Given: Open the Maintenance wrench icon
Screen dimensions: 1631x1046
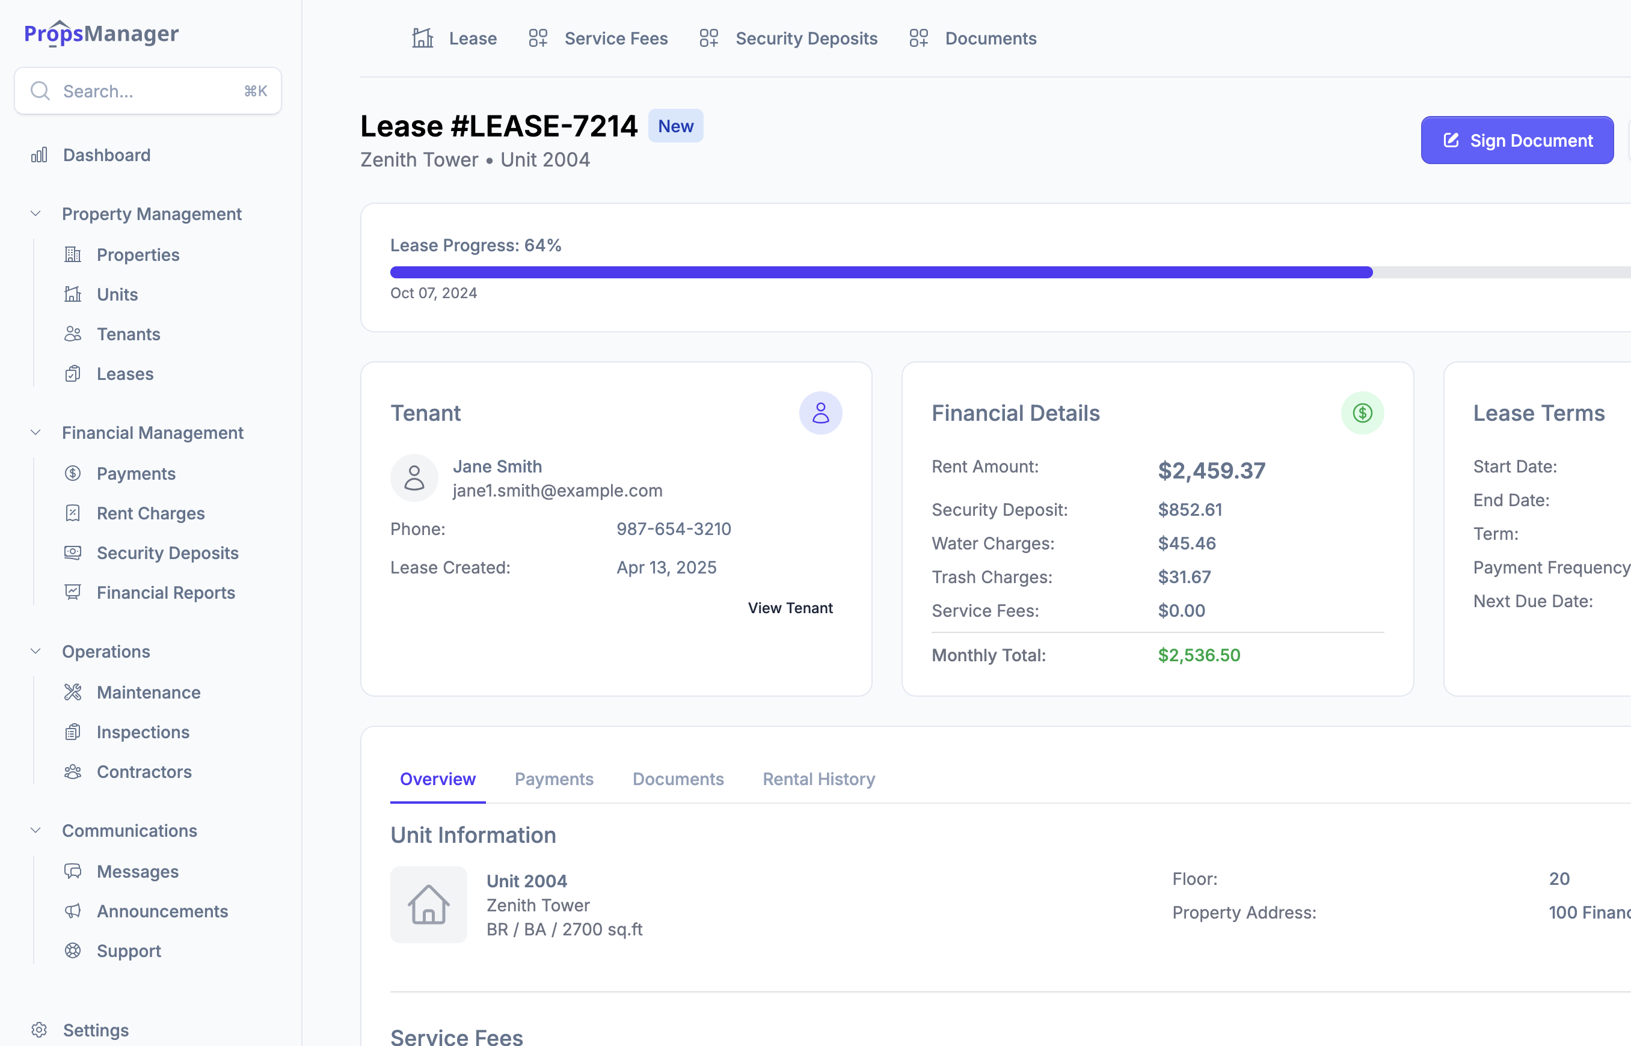Looking at the screenshot, I should pyautogui.click(x=73, y=692).
